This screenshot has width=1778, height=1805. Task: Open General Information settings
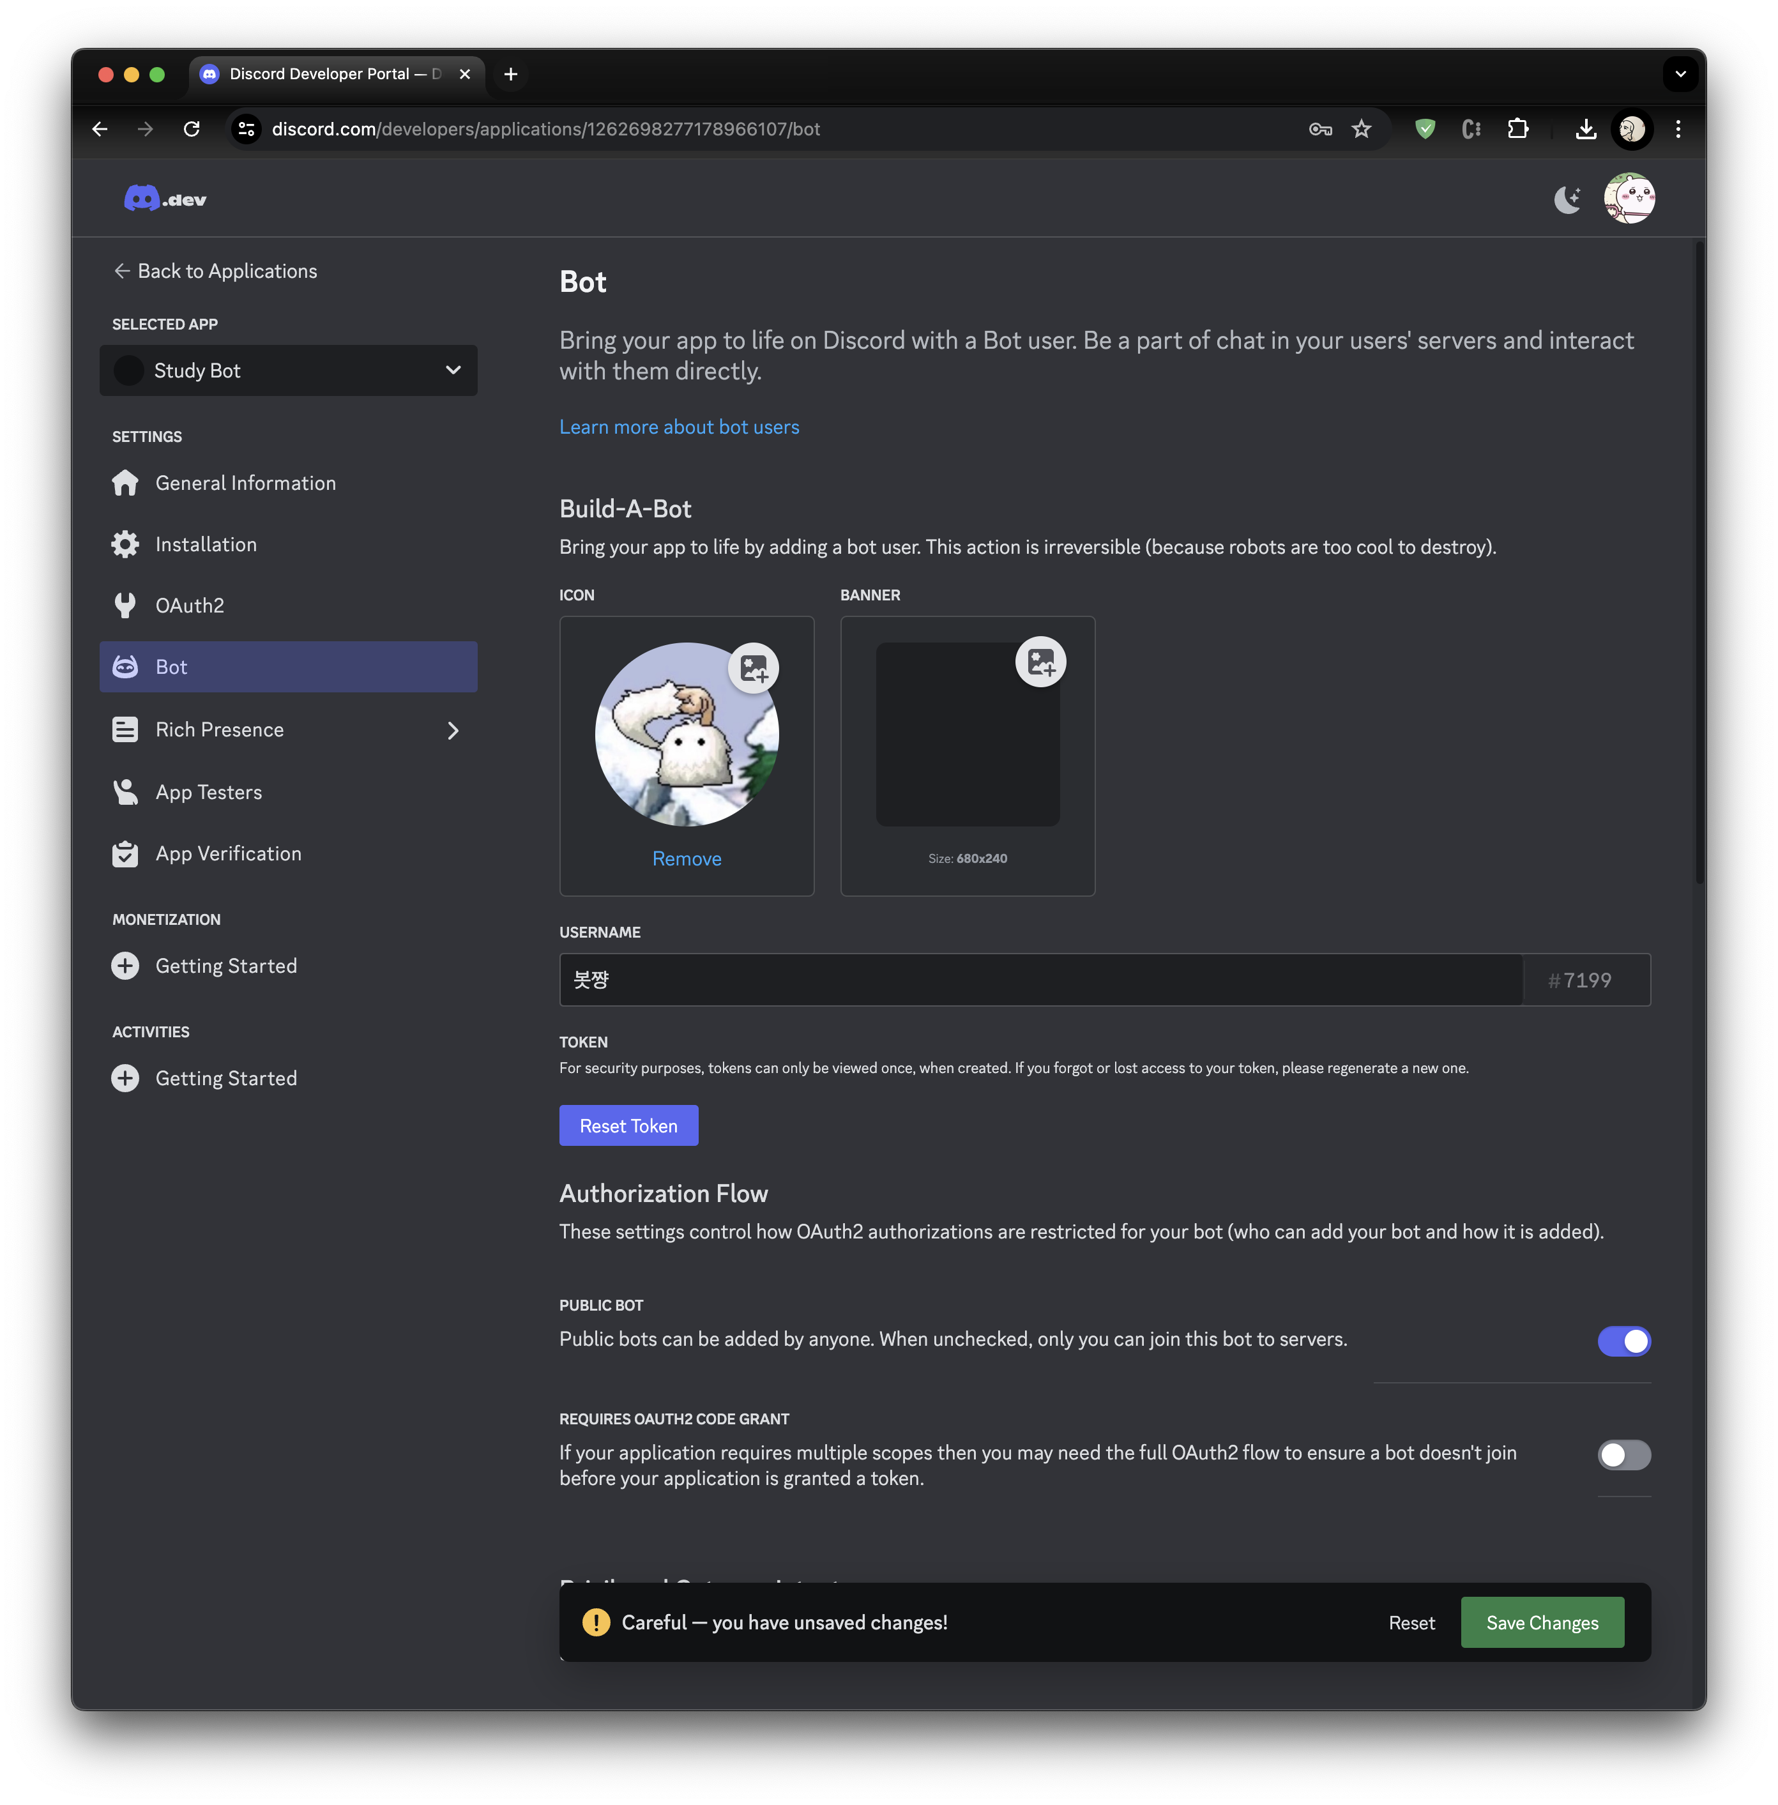click(289, 483)
